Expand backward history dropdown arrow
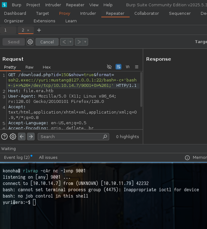The image size is (207, 229). click(x=70, y=42)
